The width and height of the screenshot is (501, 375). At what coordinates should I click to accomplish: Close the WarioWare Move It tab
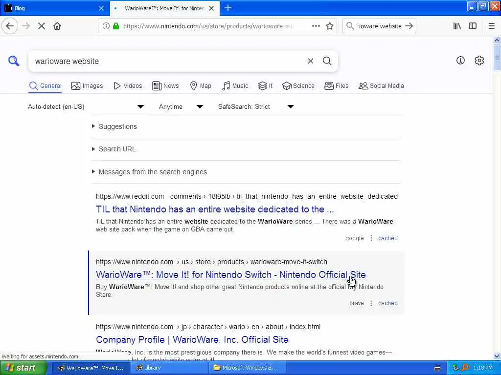pyautogui.click(x=211, y=8)
